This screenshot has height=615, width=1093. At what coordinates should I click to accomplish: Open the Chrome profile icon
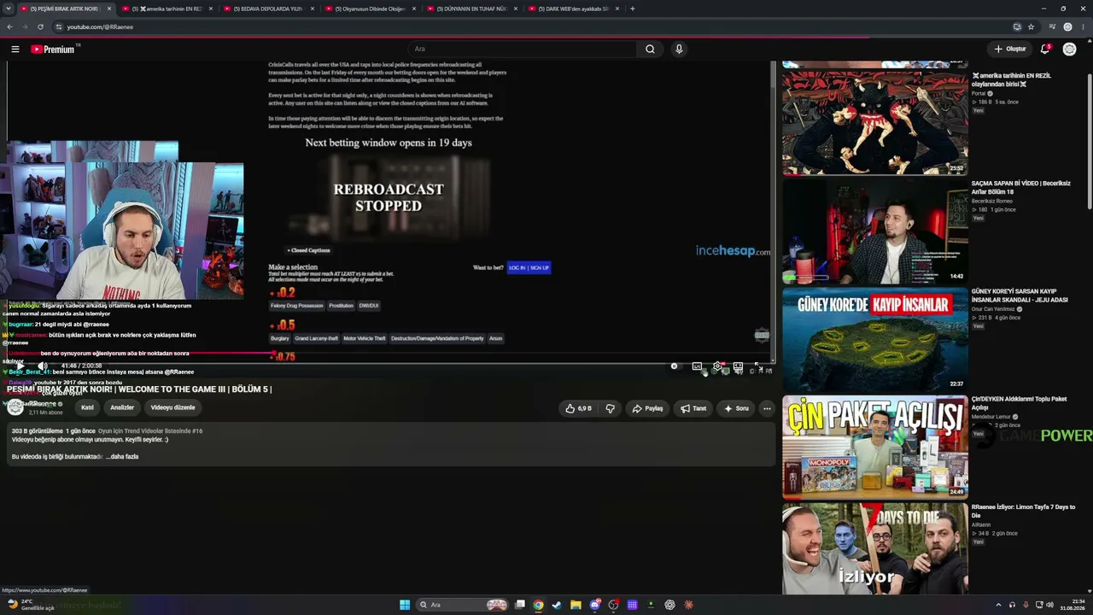point(1067,26)
